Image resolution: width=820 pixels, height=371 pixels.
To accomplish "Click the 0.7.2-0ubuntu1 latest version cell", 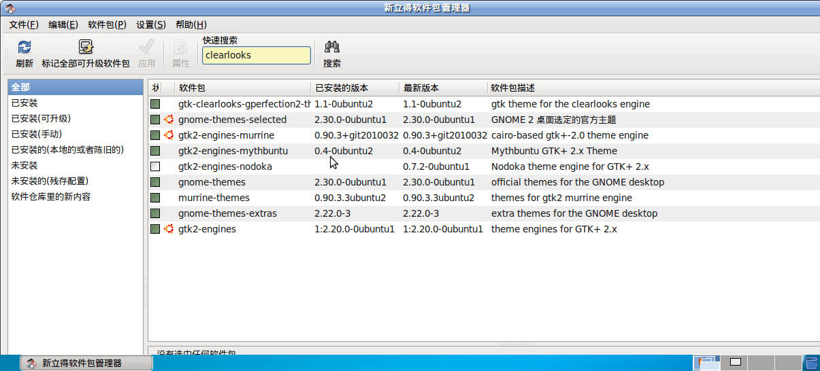I will pos(436,166).
